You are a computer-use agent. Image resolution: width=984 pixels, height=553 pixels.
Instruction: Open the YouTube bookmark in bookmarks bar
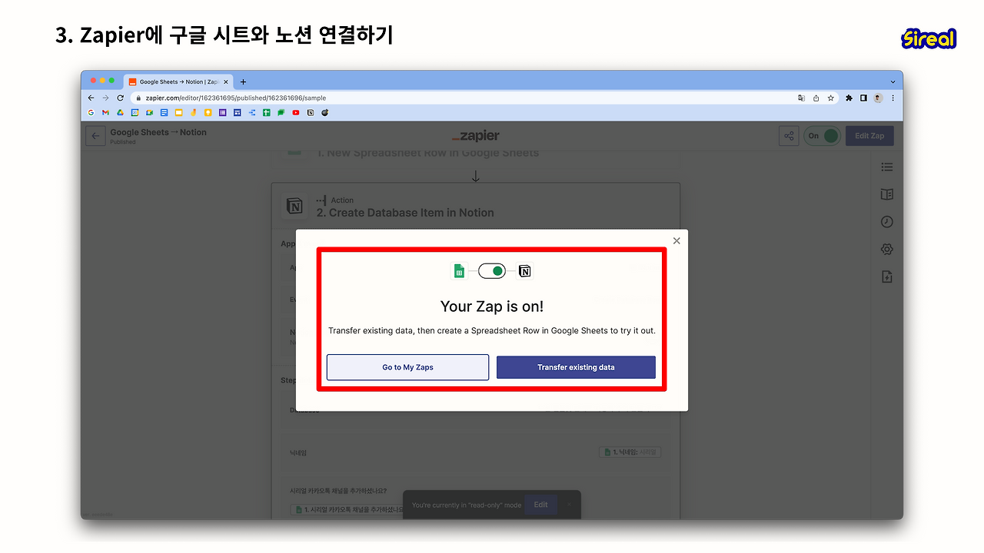pos(296,112)
